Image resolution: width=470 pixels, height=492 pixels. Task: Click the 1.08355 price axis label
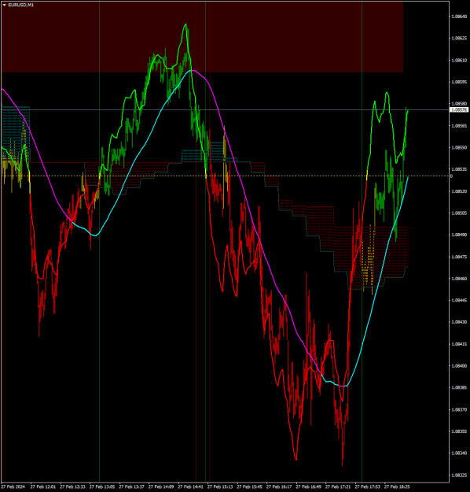[459, 431]
